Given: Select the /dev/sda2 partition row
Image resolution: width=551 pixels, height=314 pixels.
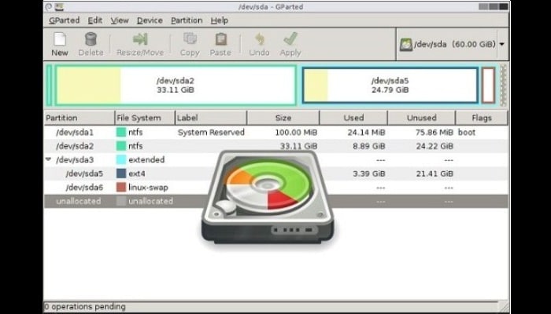Looking at the screenshot, I should [x=275, y=146].
